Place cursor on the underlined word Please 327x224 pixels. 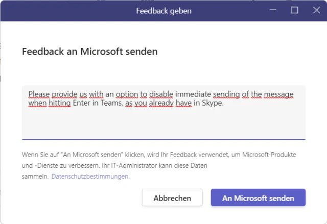(40, 94)
